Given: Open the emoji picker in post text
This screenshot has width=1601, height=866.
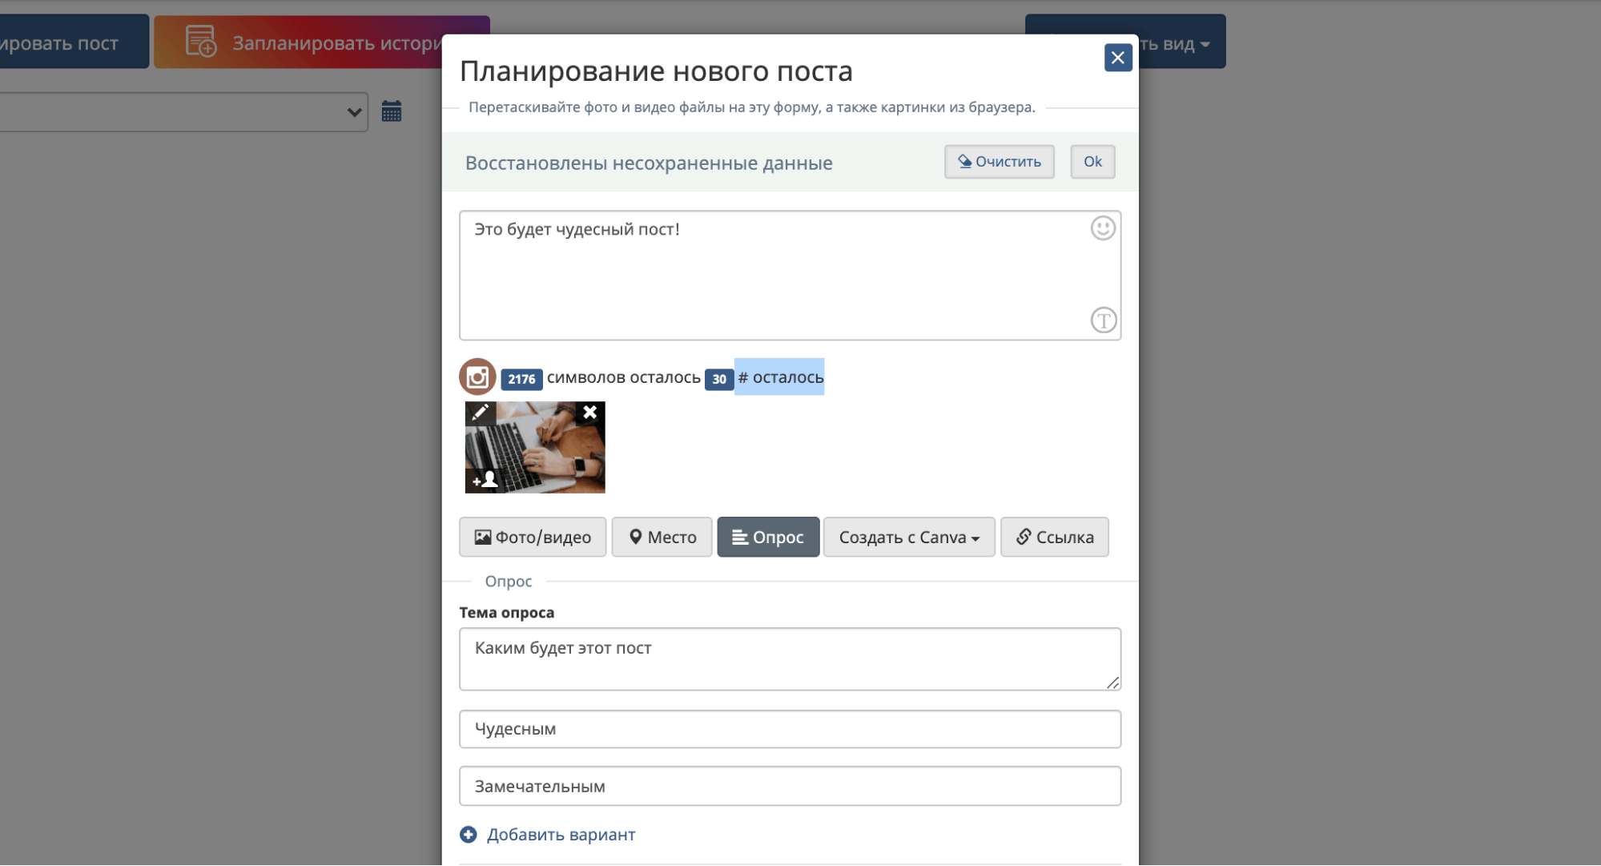Looking at the screenshot, I should (x=1102, y=228).
